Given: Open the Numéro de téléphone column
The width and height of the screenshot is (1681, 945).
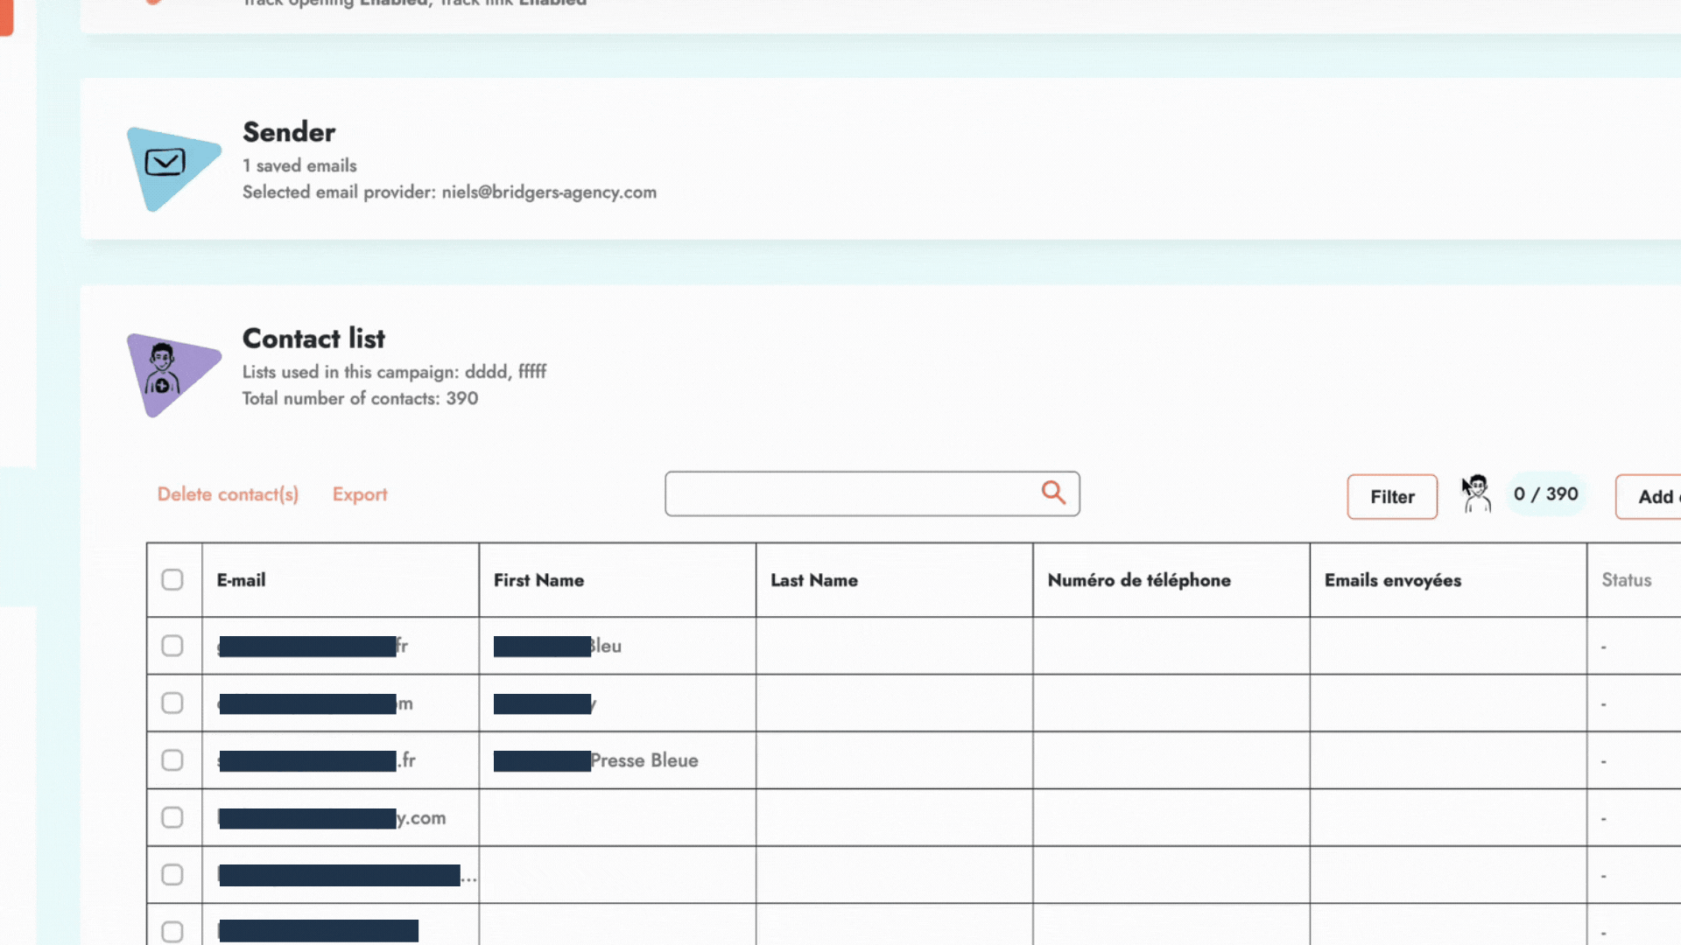Looking at the screenshot, I should pos(1140,579).
